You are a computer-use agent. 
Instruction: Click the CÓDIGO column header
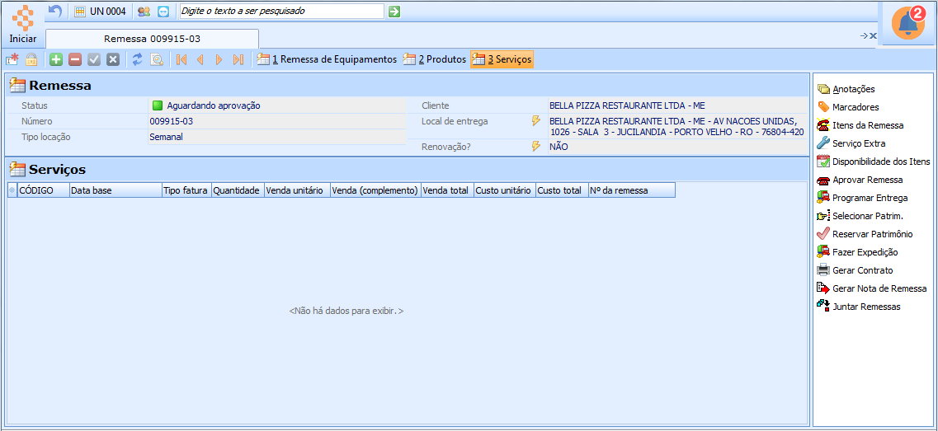(43, 190)
